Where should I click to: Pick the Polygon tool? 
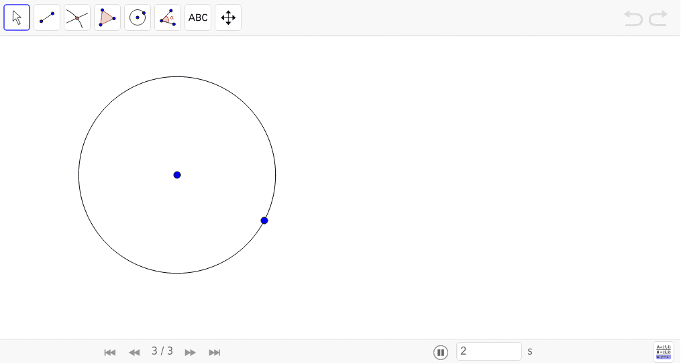pos(107,18)
